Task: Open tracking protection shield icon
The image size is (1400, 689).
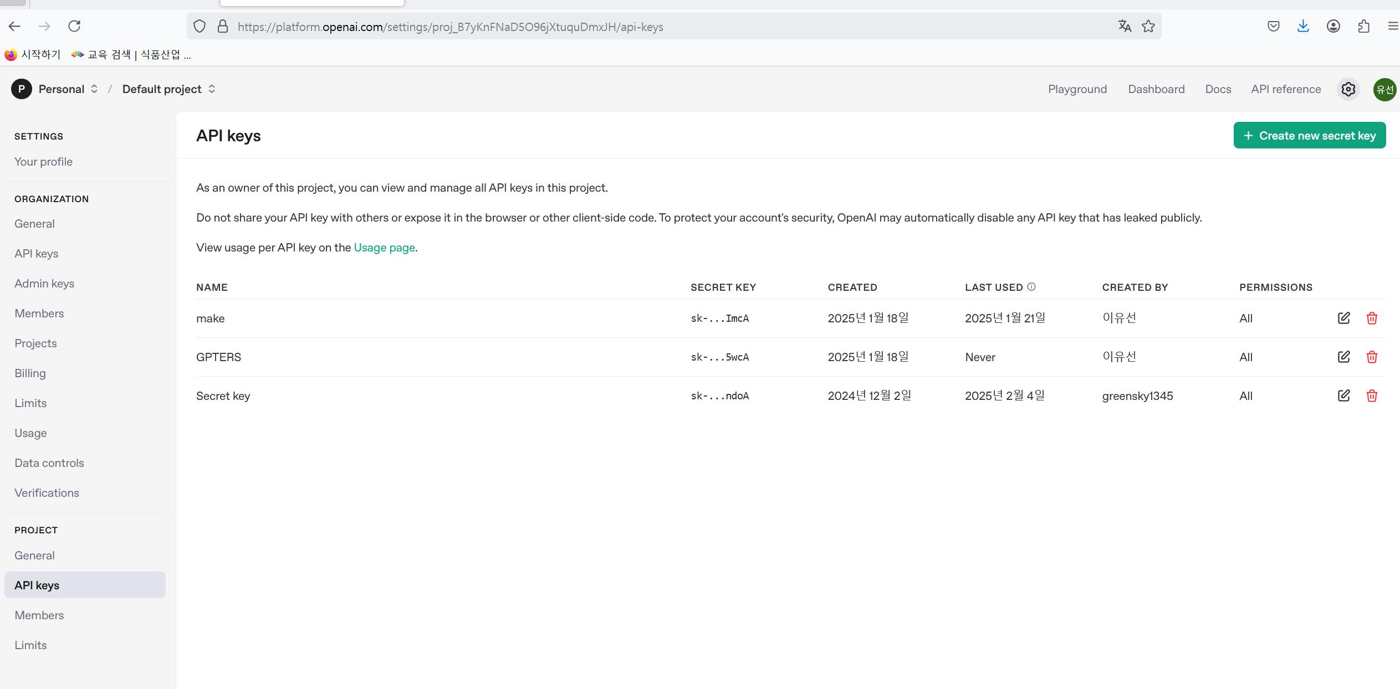Action: pos(200,27)
